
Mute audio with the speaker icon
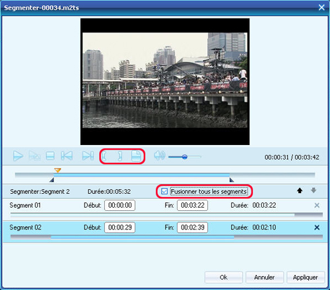pos(160,156)
